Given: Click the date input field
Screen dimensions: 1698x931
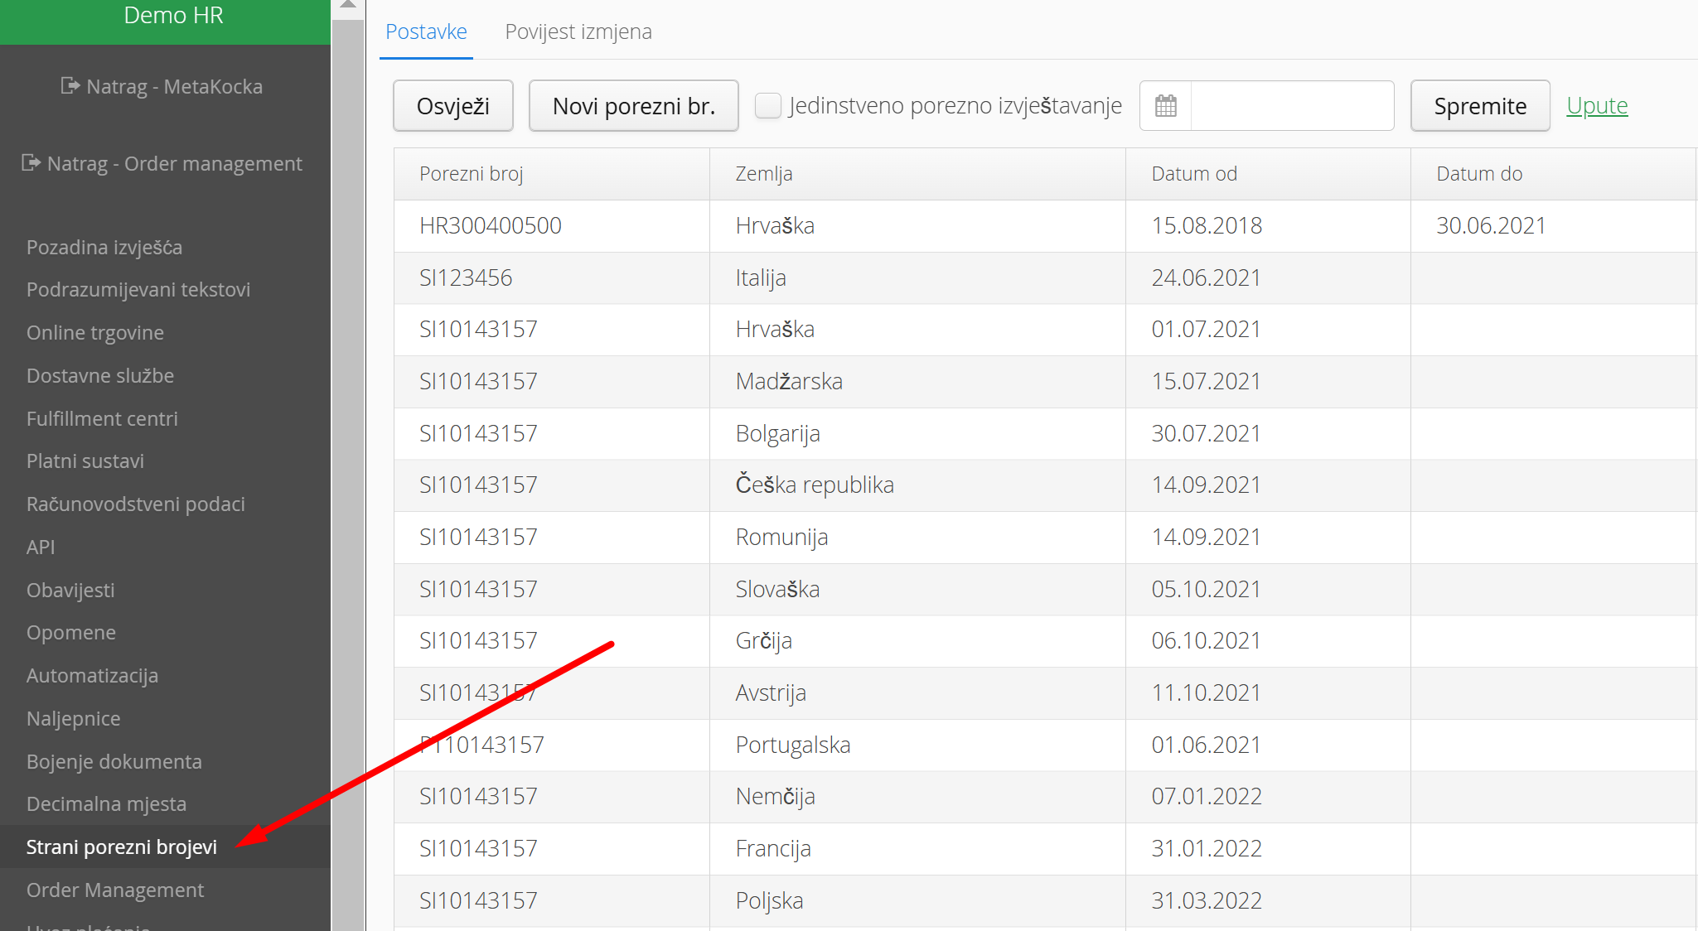Looking at the screenshot, I should (x=1291, y=106).
